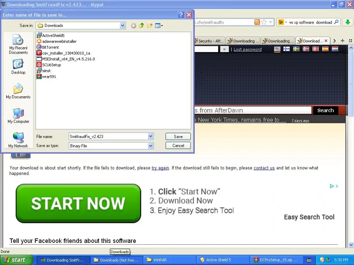
Task: Switch to DCProSetup_15.zip taskbar window
Action: pyautogui.click(x=276, y=260)
